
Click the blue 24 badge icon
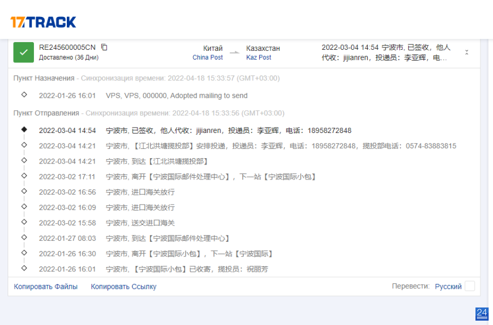point(482,314)
